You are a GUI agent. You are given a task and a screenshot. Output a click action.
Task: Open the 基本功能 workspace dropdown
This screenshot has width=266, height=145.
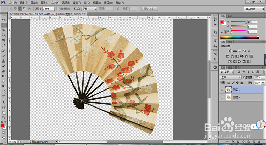click(x=254, y=9)
